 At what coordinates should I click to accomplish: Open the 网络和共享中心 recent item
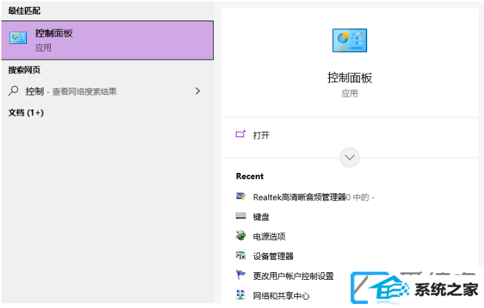coord(281,296)
